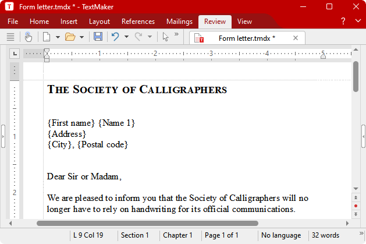The width and height of the screenshot is (366, 244).
Task: Change tab stop type with L button
Action: 15,54
